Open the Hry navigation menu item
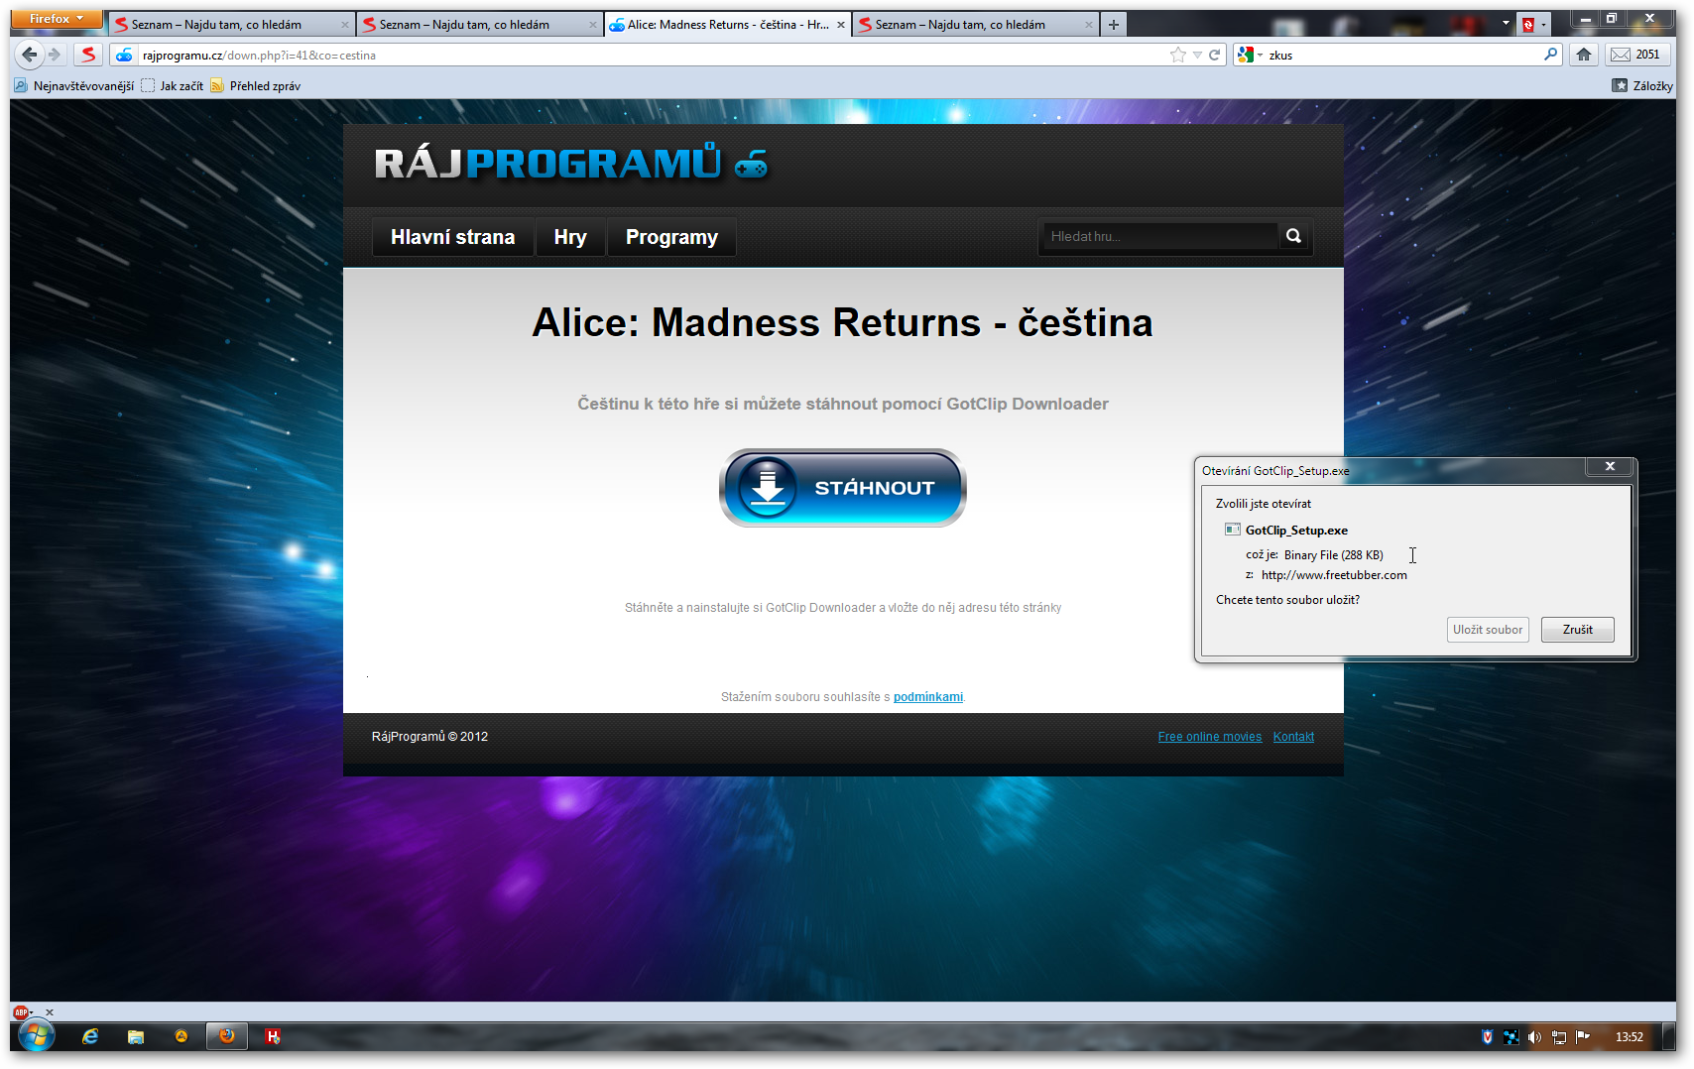The width and height of the screenshot is (1694, 1069). pos(570,237)
